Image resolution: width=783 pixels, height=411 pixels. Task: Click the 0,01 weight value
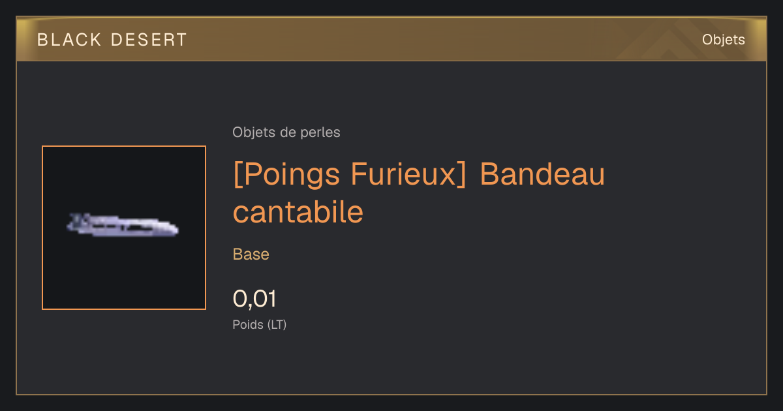255,299
